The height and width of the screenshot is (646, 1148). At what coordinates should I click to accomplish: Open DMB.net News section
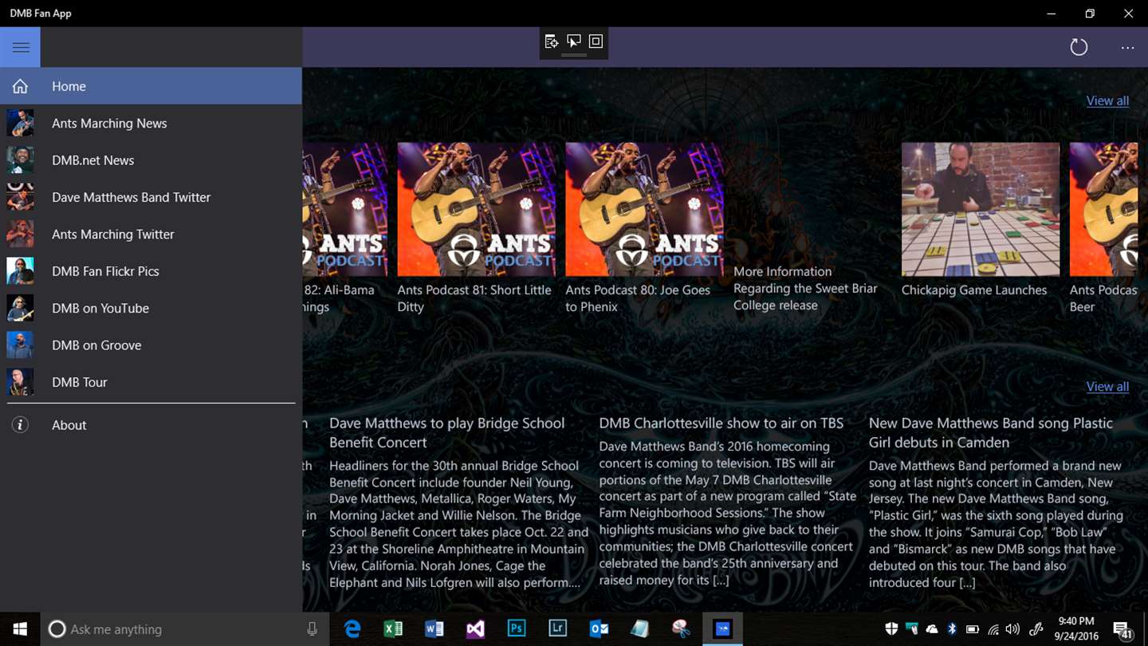point(151,160)
